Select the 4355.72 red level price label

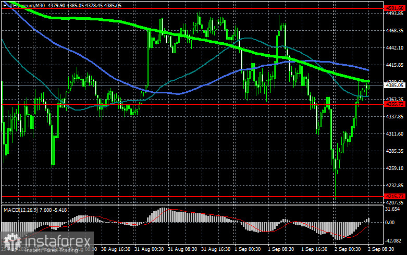394,104
